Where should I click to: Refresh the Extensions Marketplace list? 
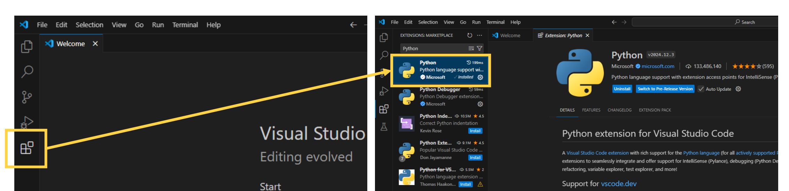tap(470, 35)
